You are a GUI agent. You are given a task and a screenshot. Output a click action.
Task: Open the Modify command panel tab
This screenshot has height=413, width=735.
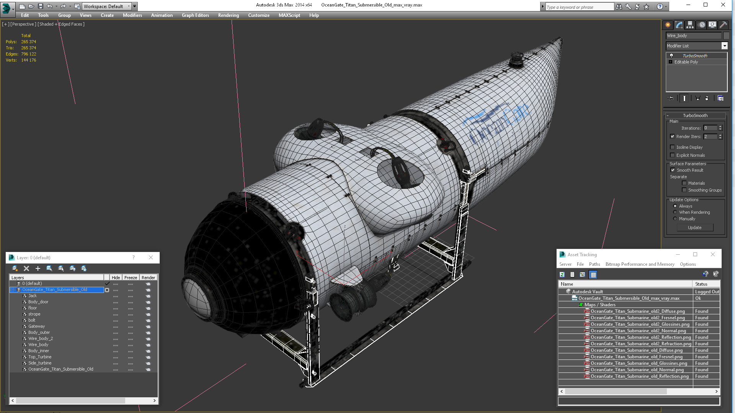(x=679, y=25)
